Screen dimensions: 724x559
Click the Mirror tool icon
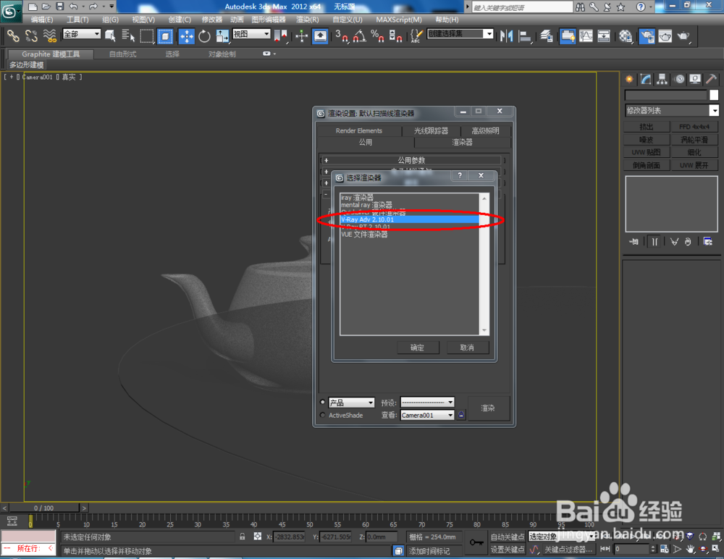tap(506, 35)
